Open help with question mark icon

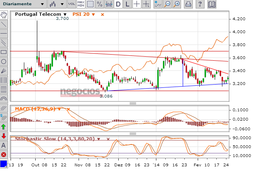pyautogui.click(x=200, y=4)
